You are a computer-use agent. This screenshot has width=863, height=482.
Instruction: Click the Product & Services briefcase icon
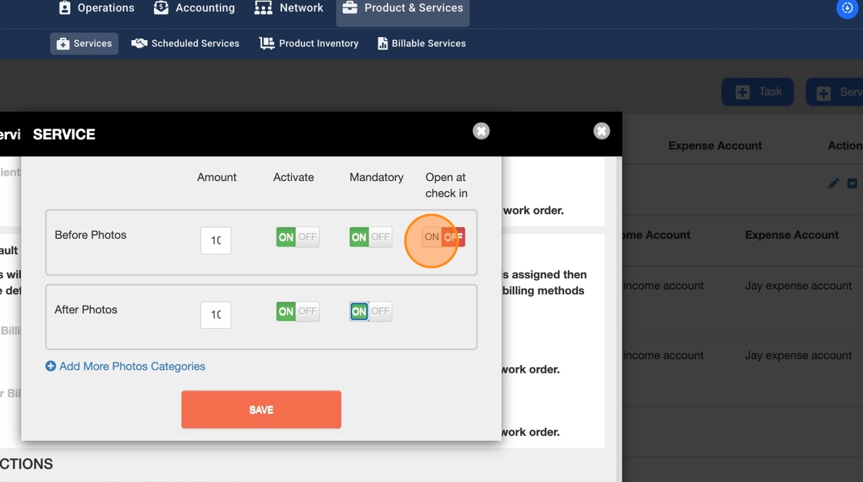pyautogui.click(x=350, y=8)
